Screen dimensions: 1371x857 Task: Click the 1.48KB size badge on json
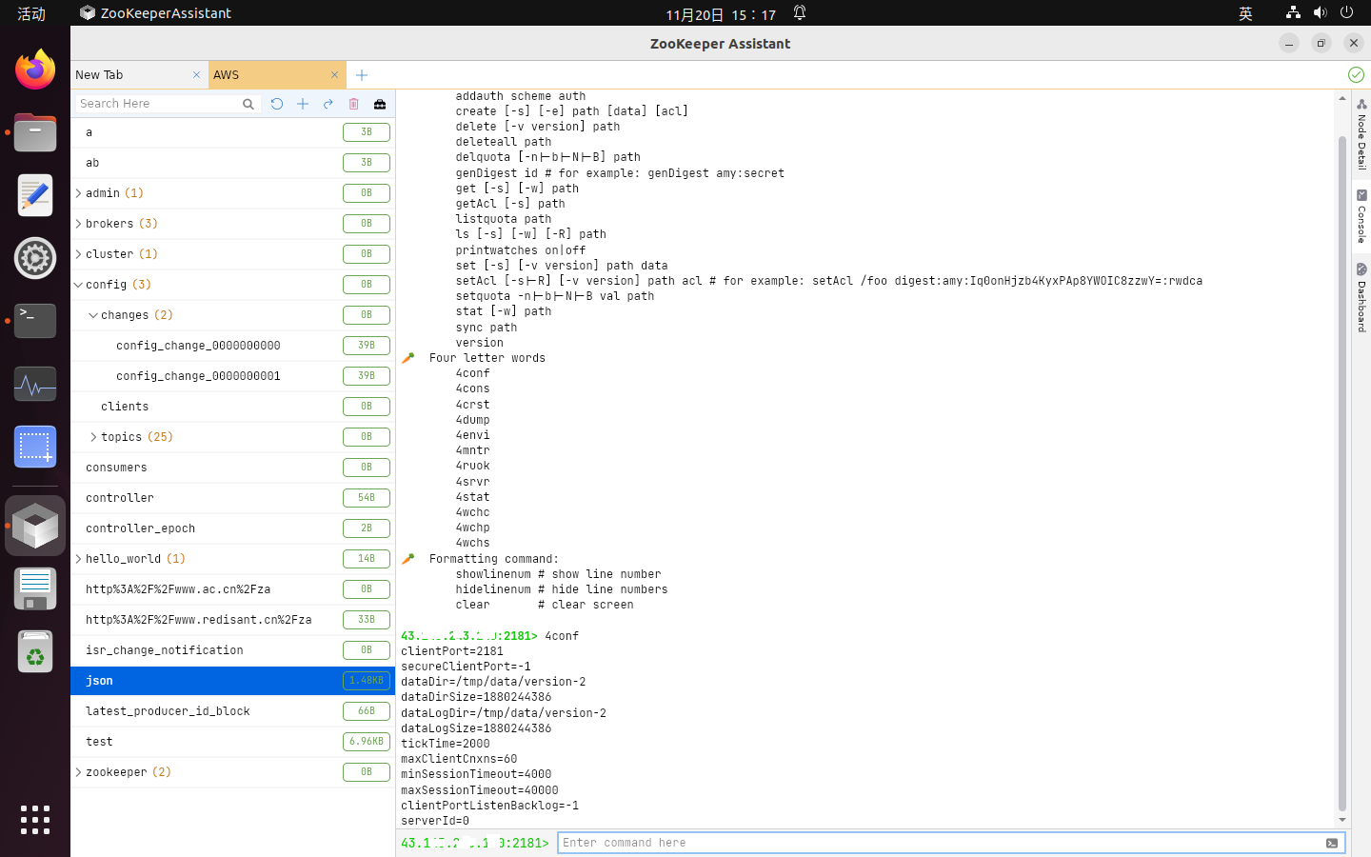[367, 681]
